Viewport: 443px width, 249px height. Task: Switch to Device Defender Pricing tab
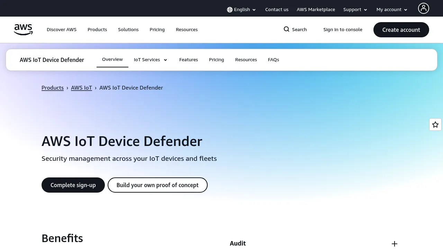point(217,60)
